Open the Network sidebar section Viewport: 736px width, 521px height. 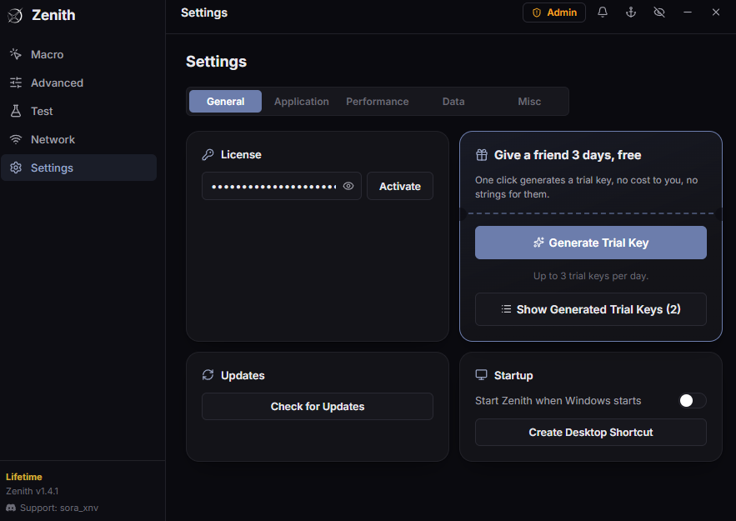tap(79, 139)
